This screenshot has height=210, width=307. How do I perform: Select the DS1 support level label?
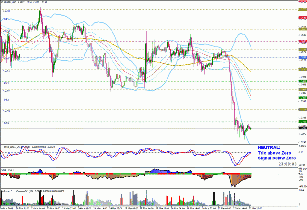pos(6,83)
